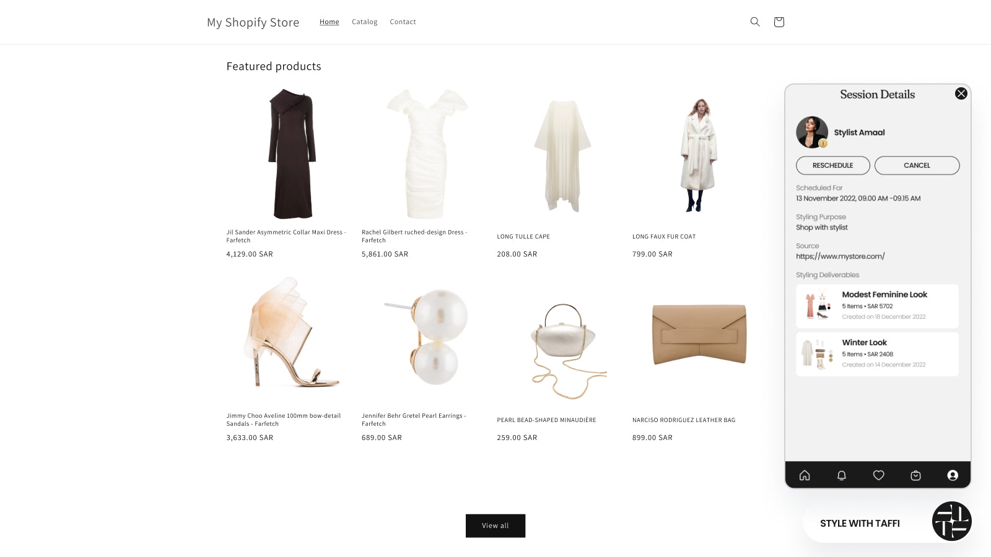Open Rachel Gilbert ruched-design Dress image
The image size is (991, 557).
[x=427, y=153]
